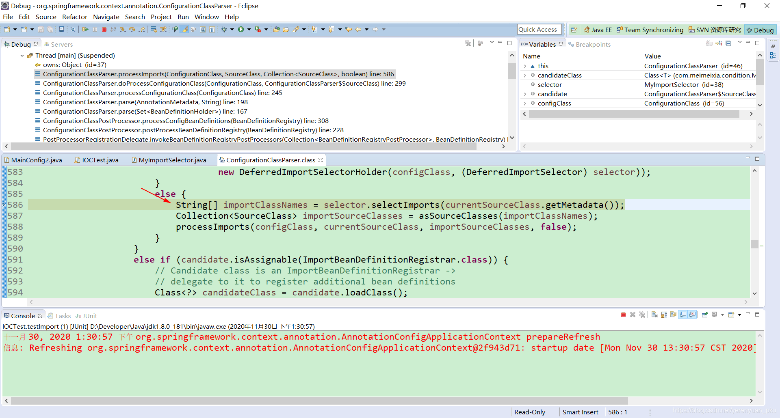The height and width of the screenshot is (418, 780).
Task: Click the Next Annotation icon
Action: [314, 29]
